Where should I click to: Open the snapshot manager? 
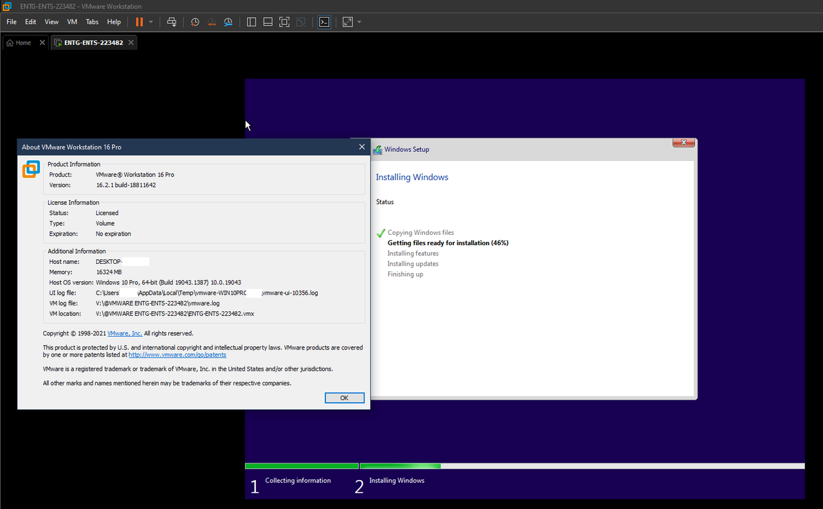point(228,22)
